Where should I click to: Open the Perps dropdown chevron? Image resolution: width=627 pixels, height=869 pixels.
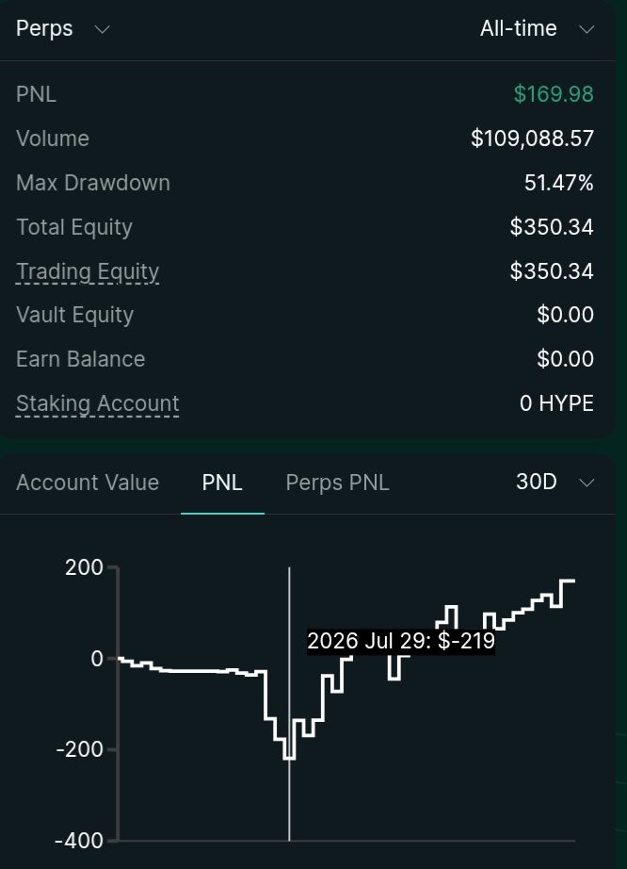click(103, 29)
